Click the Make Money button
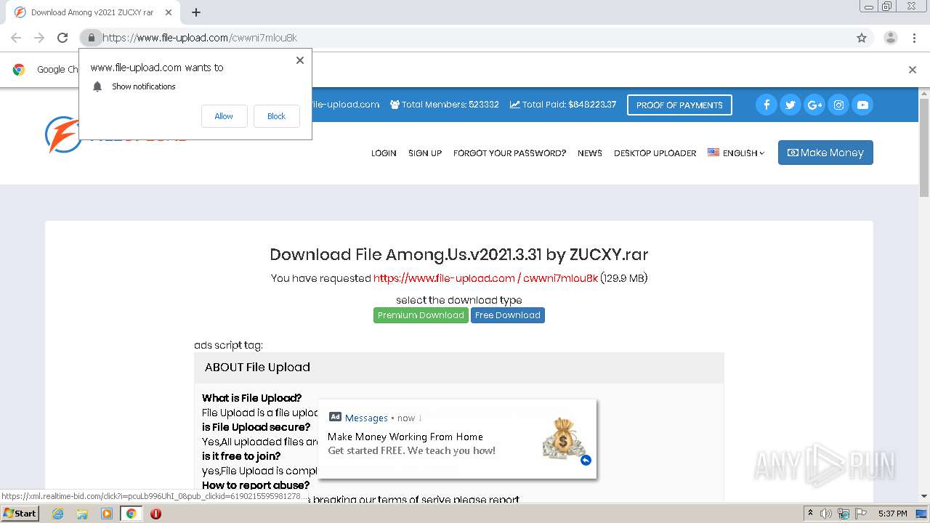 [x=825, y=153]
